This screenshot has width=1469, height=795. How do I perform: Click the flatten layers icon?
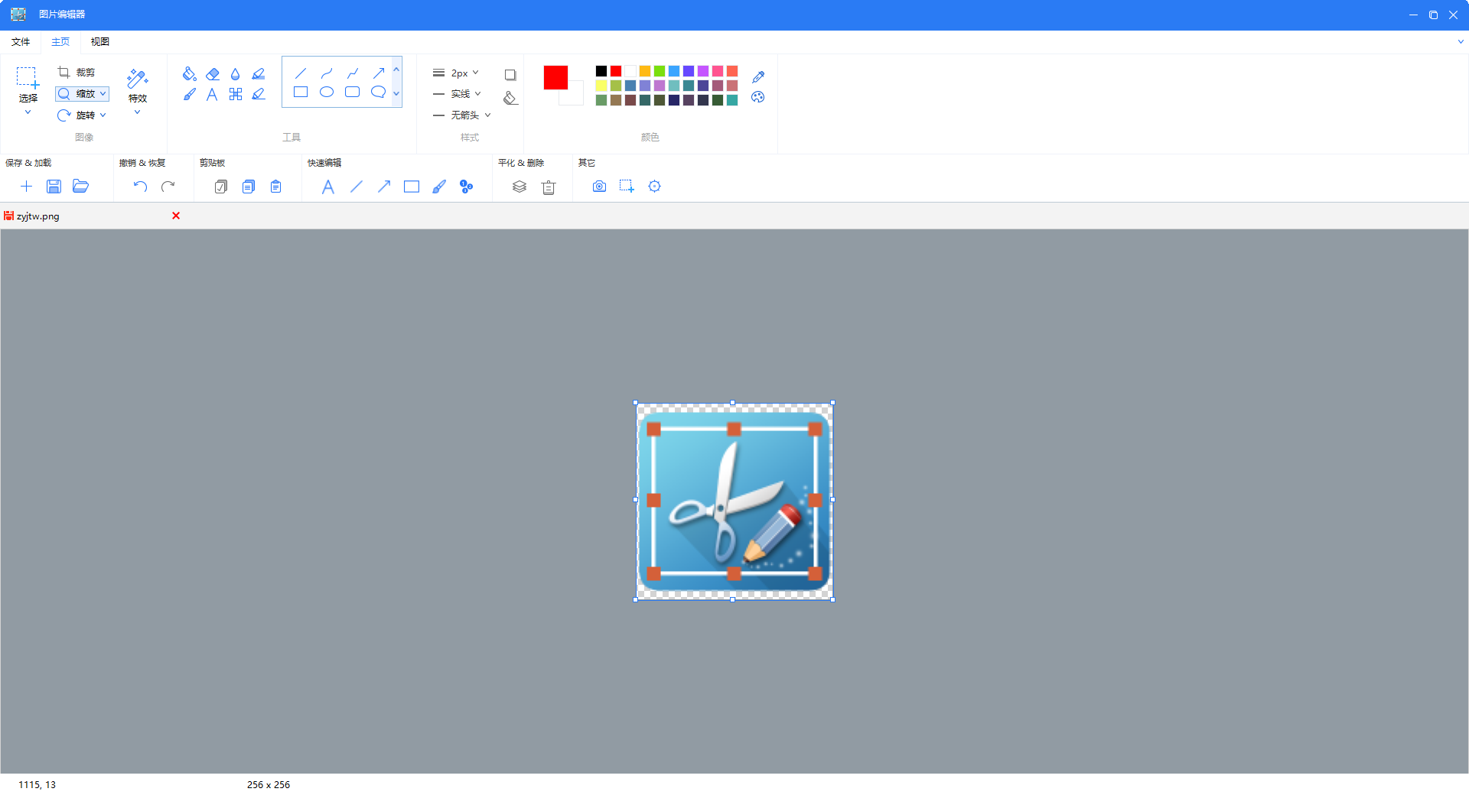click(x=520, y=187)
